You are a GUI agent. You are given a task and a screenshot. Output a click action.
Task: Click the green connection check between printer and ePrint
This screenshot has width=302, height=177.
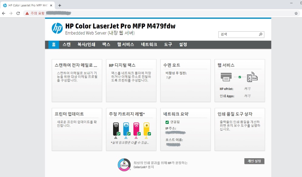tap(240, 77)
